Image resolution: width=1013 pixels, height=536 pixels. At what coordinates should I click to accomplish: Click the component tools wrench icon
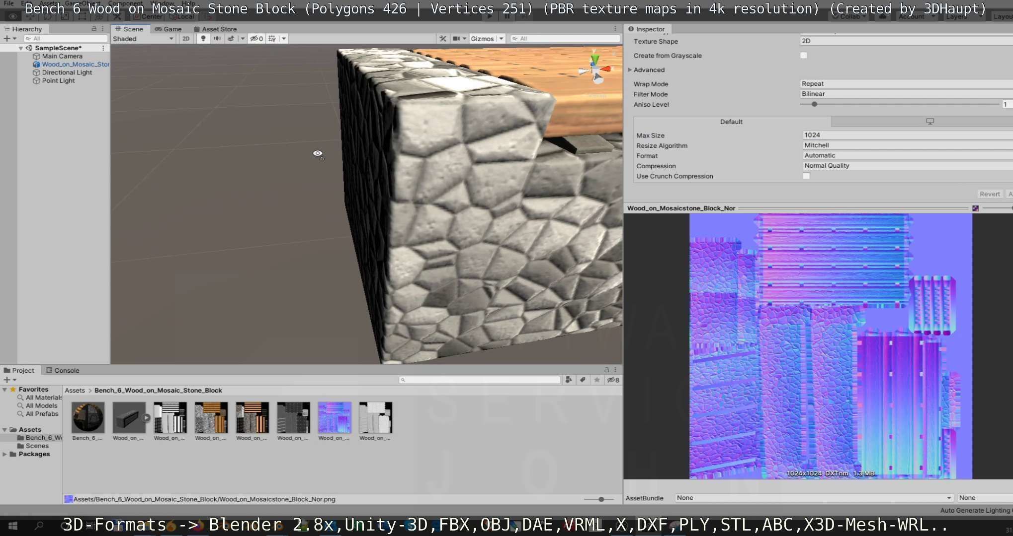coord(442,39)
